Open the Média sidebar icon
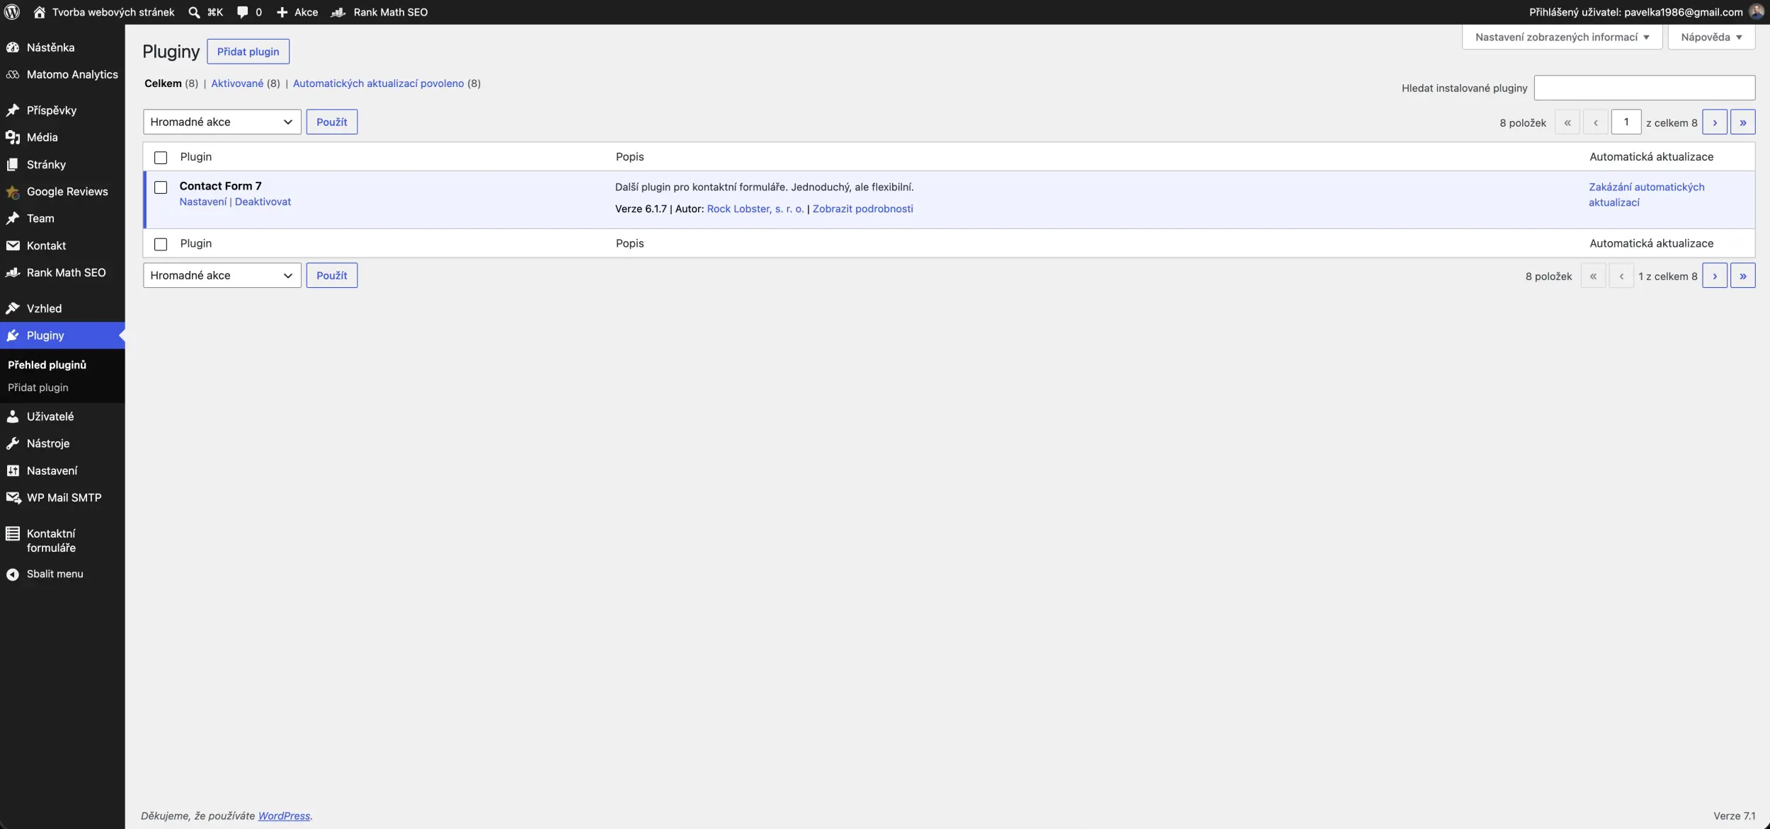This screenshot has width=1770, height=829. coord(13,137)
